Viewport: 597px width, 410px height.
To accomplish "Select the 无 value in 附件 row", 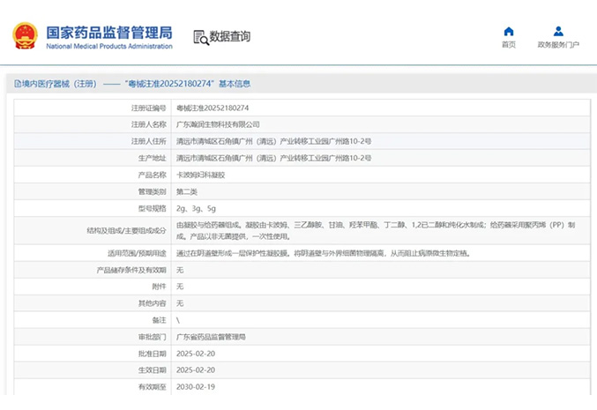I will 180,287.
